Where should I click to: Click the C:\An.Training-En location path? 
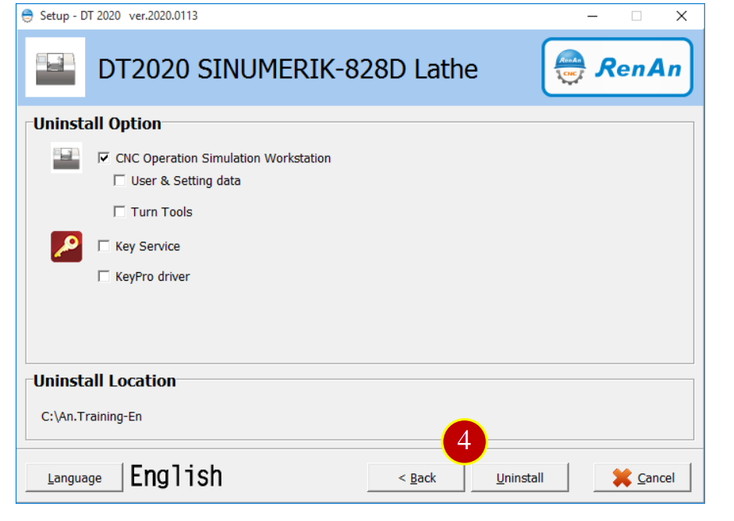(x=91, y=416)
